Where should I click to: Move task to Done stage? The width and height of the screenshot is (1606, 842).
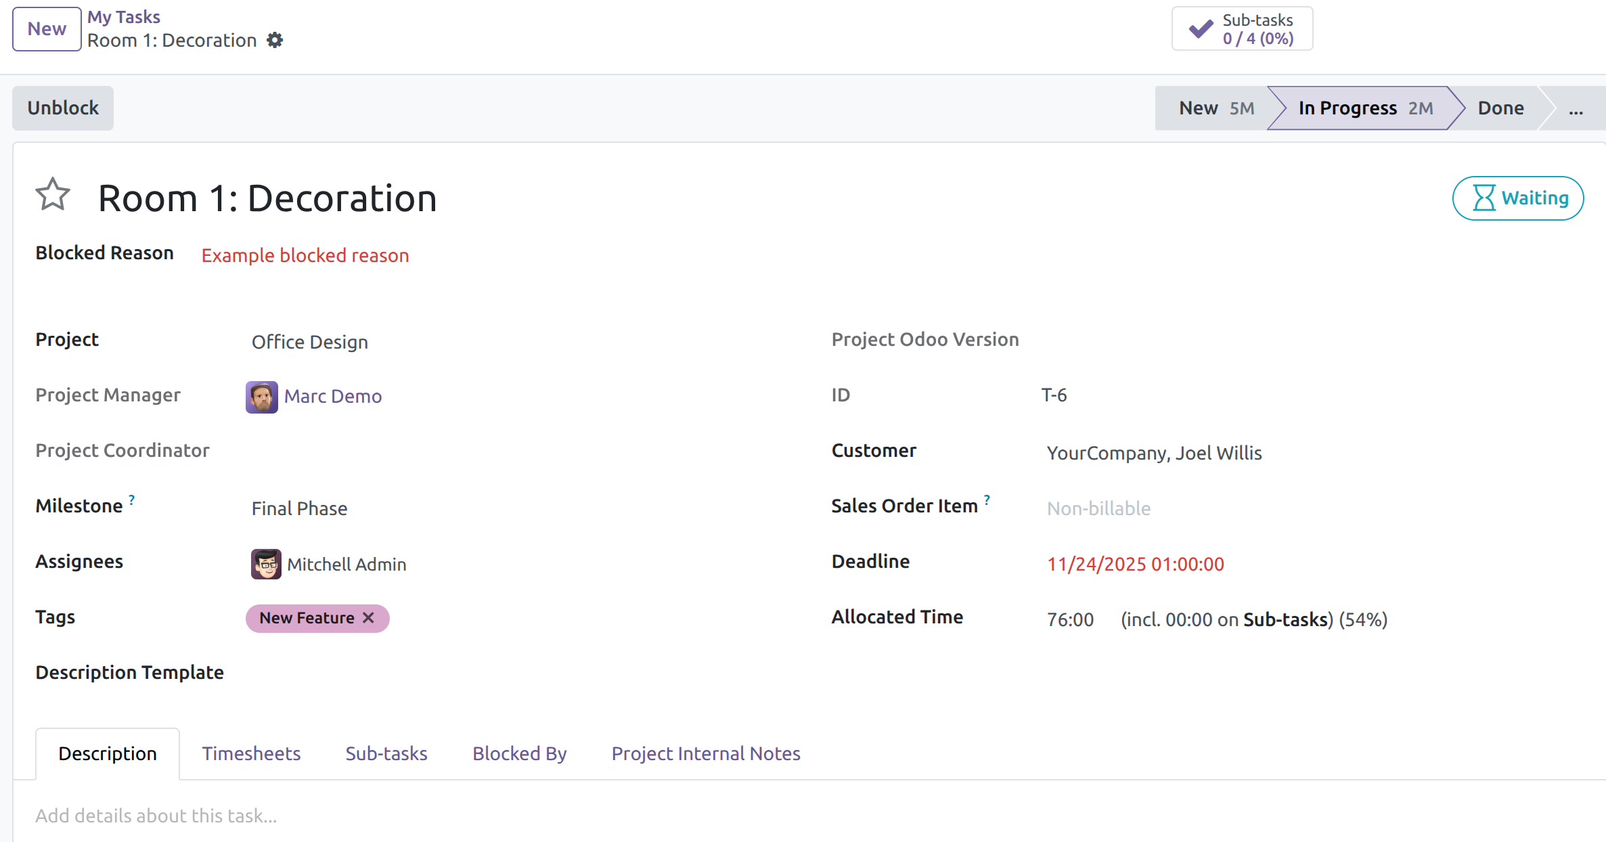coord(1500,108)
